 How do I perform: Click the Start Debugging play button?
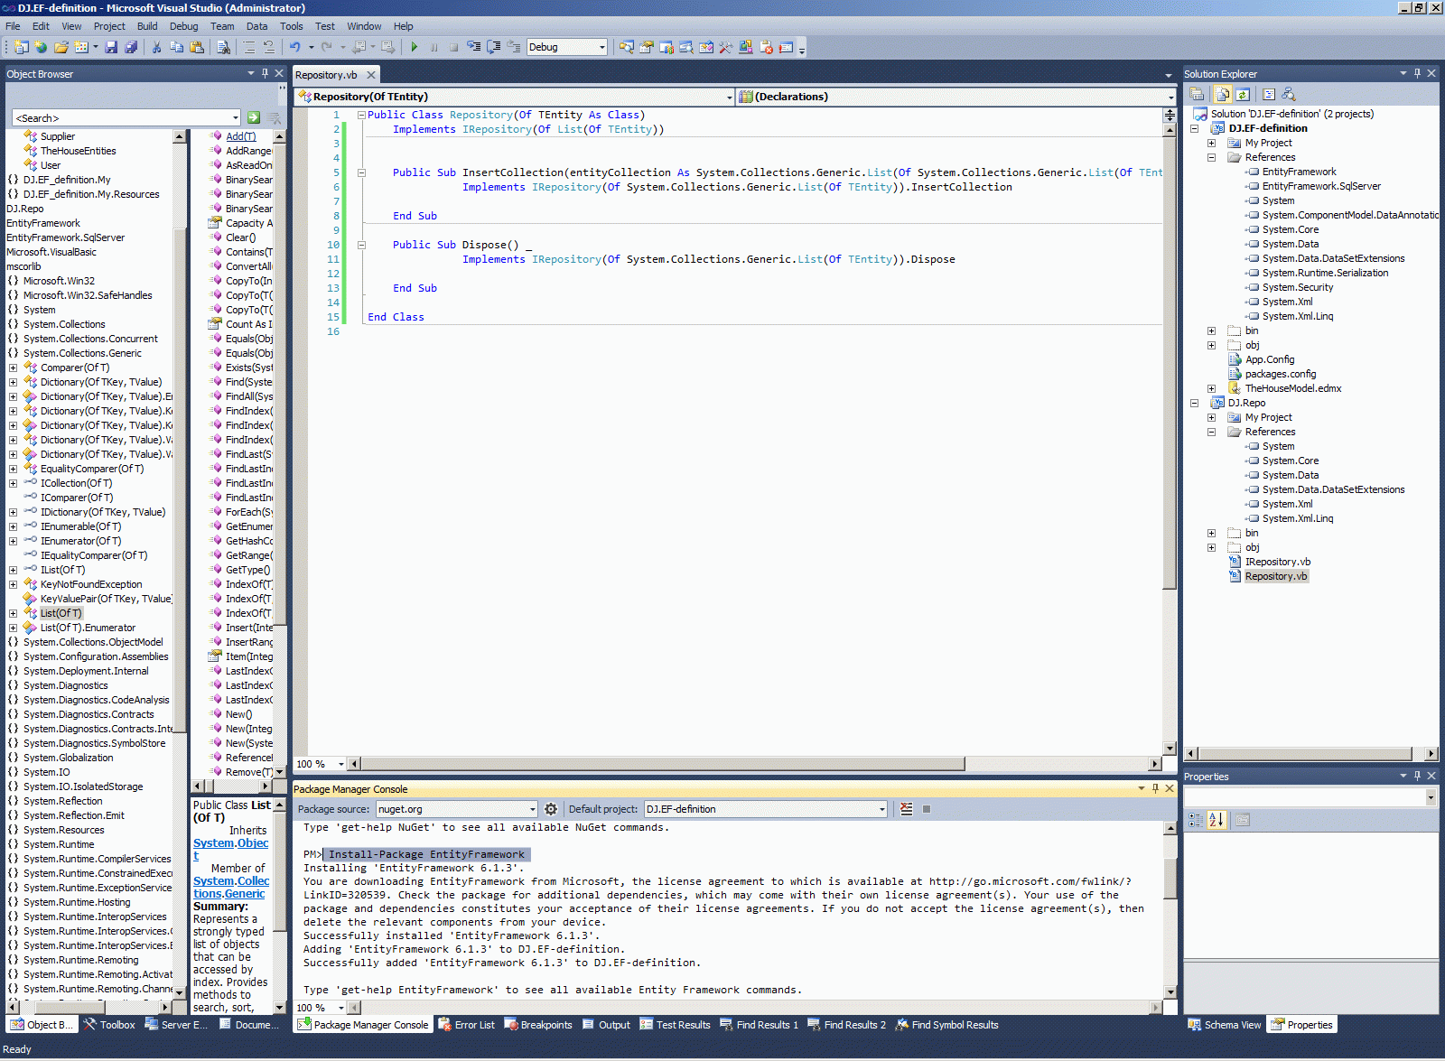pos(414,47)
